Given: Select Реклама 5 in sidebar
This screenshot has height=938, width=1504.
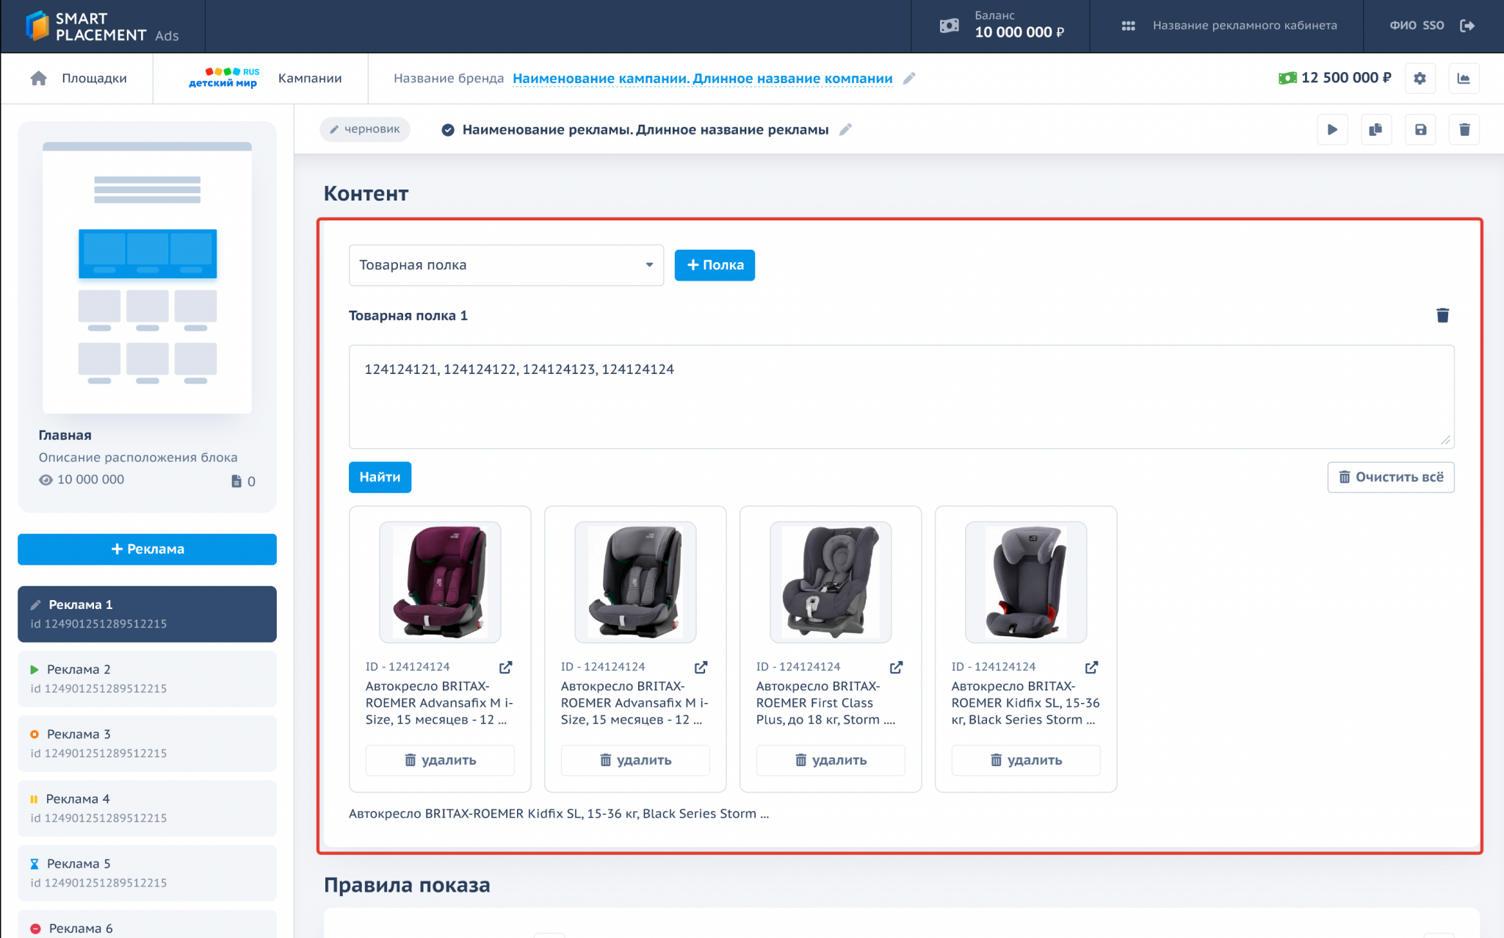Looking at the screenshot, I should click(x=147, y=873).
